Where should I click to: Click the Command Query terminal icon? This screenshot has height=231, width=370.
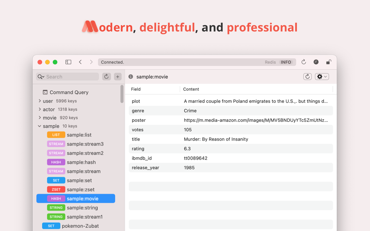pyautogui.click(x=45, y=92)
